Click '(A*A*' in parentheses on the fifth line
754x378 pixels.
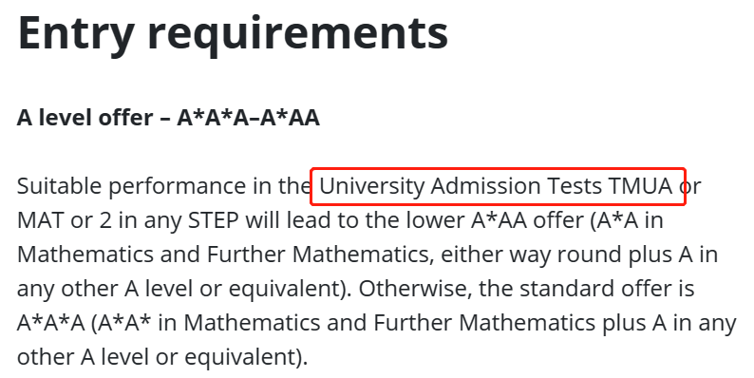[122, 323]
